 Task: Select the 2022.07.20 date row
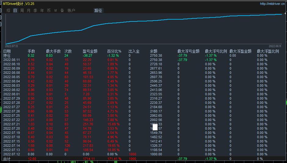click(x=12, y=128)
